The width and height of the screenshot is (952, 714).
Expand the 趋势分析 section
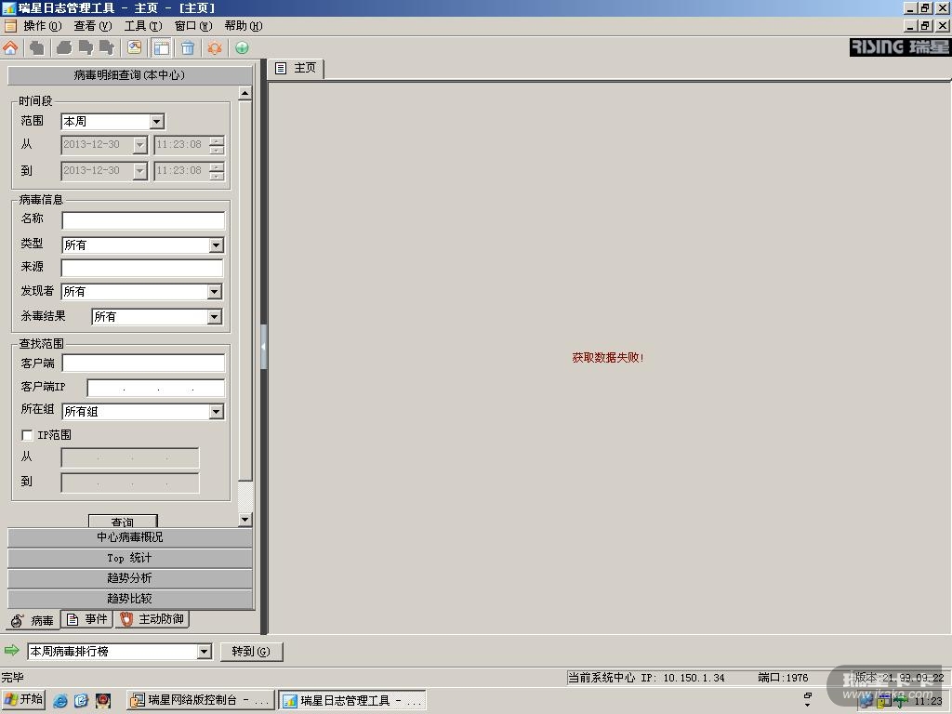[x=130, y=578]
